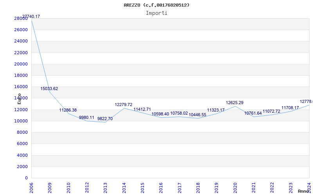Click x-axis year 2012
Image resolution: width=313 pixels, height=195 pixels.
[87, 188]
